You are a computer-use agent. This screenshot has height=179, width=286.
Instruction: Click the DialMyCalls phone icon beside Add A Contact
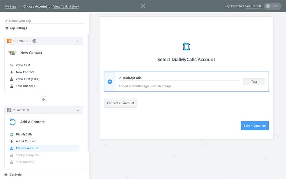click(x=12, y=122)
